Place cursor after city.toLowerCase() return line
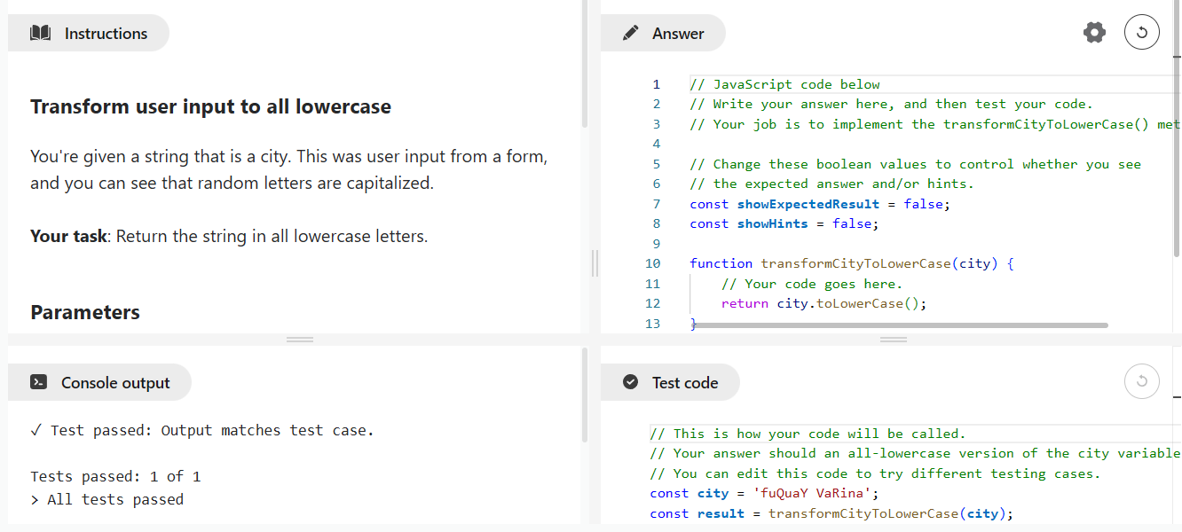The image size is (1182, 532). click(927, 304)
